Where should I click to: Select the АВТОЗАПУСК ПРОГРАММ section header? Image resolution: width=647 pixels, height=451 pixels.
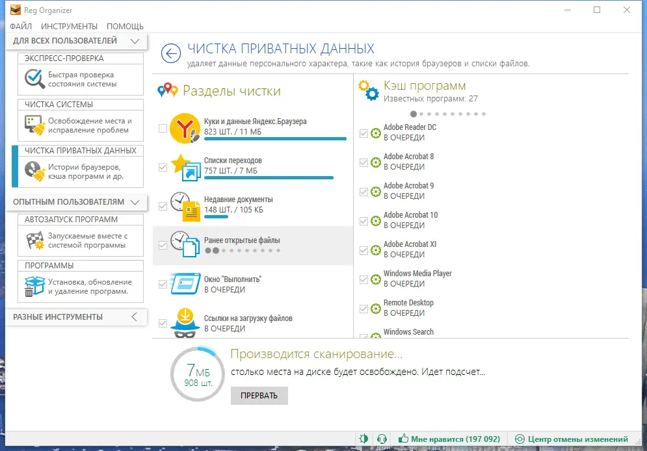tap(81, 219)
